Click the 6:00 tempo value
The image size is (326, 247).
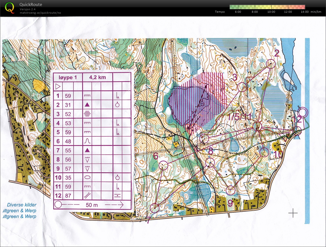(x=238, y=12)
